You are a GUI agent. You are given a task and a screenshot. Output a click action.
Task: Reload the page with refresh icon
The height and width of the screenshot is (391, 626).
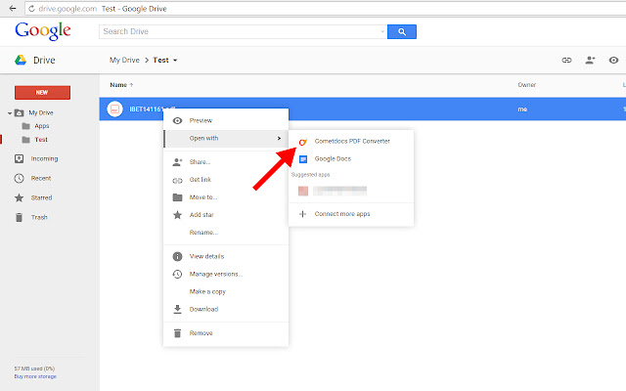pyautogui.click(x=31, y=9)
